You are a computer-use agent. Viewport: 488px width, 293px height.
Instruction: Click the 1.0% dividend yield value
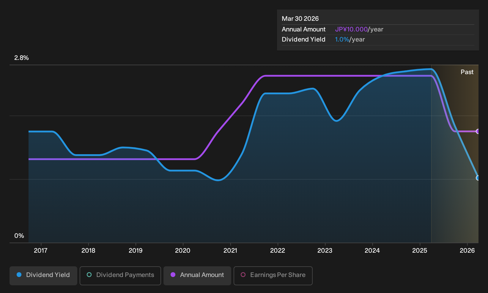point(342,39)
